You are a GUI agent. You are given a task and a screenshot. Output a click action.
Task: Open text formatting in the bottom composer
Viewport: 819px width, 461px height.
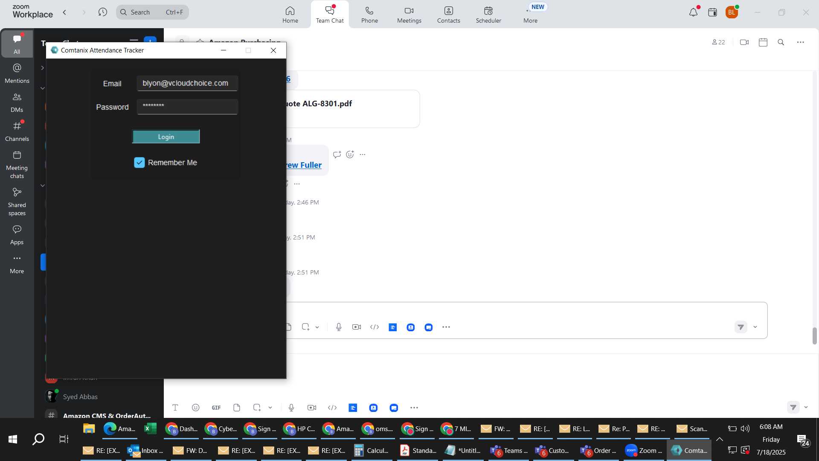click(175, 408)
